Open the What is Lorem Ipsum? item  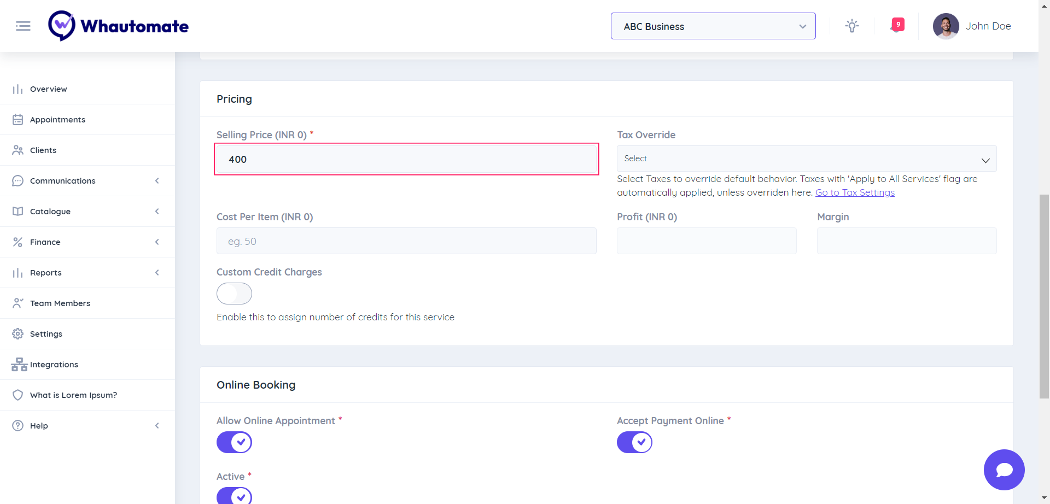[73, 395]
